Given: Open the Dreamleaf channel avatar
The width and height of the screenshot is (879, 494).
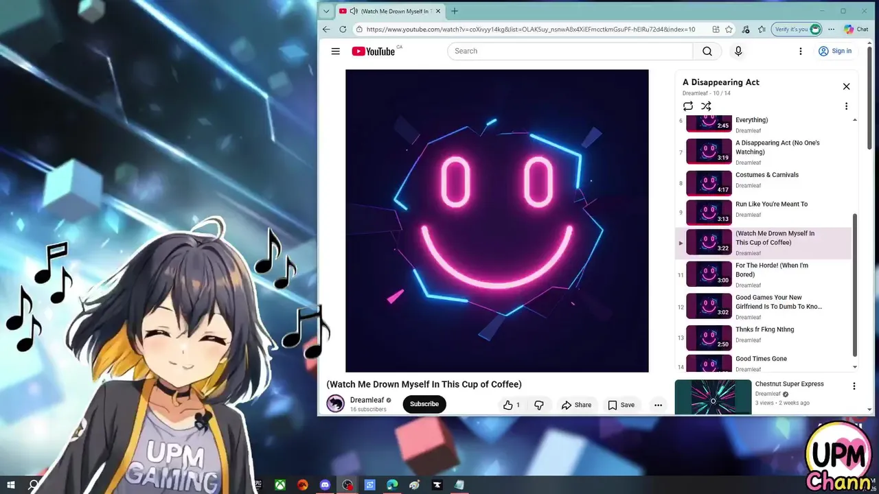Looking at the screenshot, I should click(x=335, y=403).
